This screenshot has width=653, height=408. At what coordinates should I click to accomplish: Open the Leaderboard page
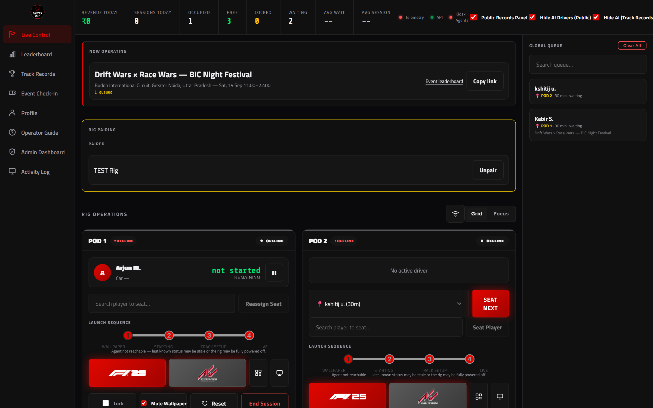click(37, 54)
